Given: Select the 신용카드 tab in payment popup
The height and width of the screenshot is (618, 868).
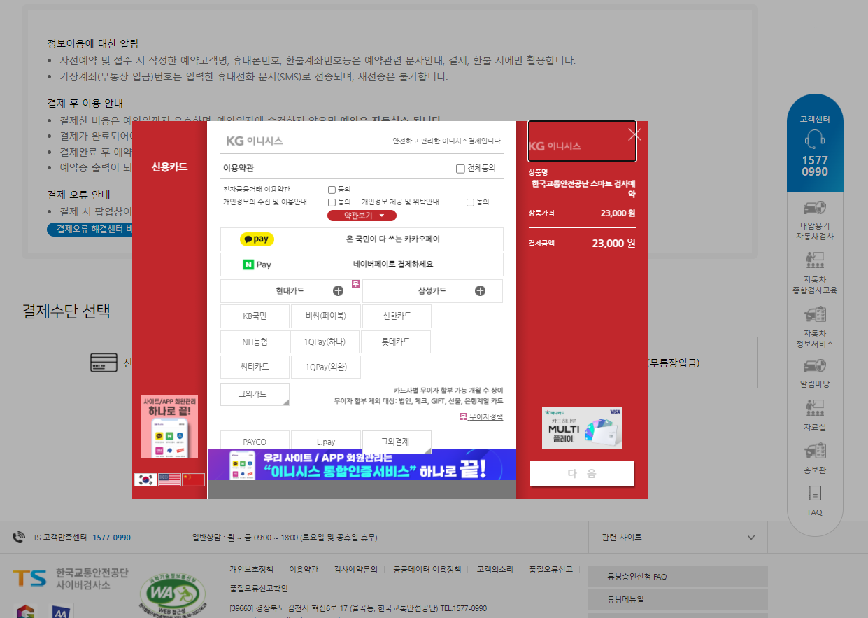Looking at the screenshot, I should coord(169,167).
